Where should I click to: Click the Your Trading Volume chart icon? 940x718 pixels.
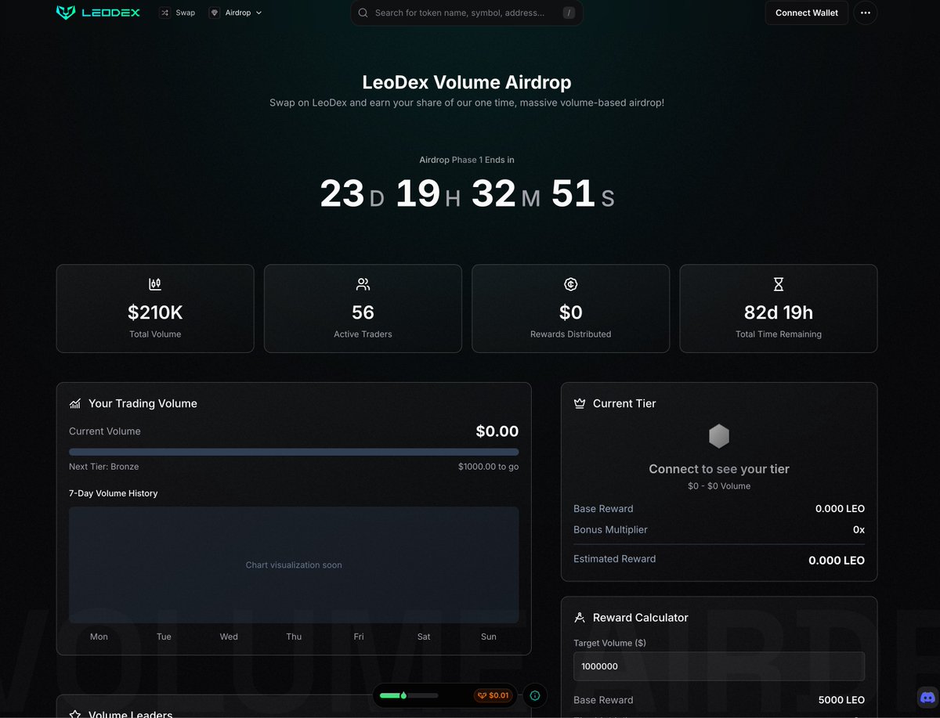pyautogui.click(x=75, y=403)
